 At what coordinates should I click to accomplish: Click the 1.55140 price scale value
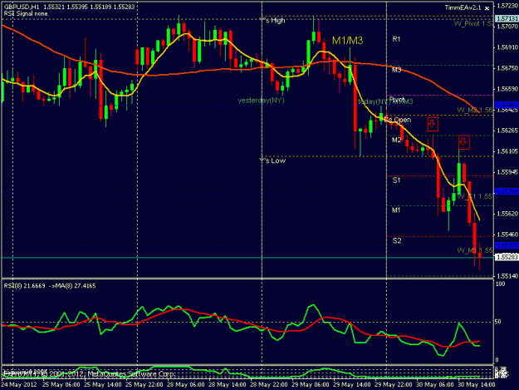(507, 276)
